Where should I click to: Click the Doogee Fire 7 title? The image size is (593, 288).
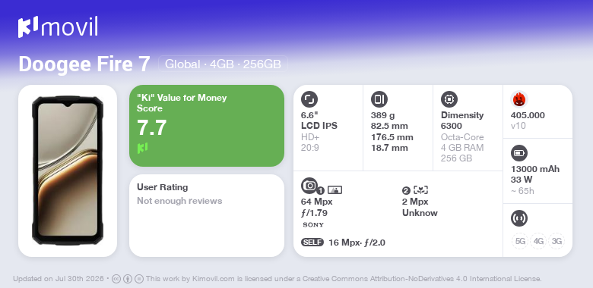(x=84, y=64)
